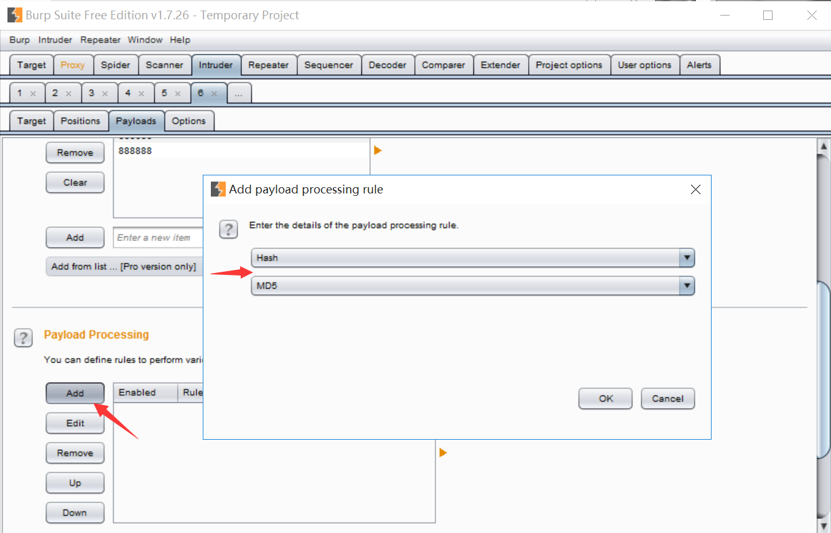Switch to the Spider tab
The width and height of the screenshot is (831, 533).
tap(116, 65)
